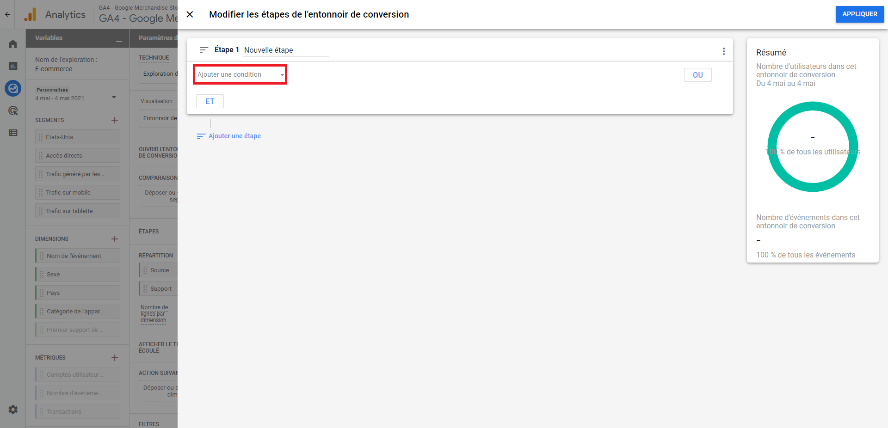Expand the date range 4 mai dropdown
Screen dimensions: 888x428
(114, 98)
